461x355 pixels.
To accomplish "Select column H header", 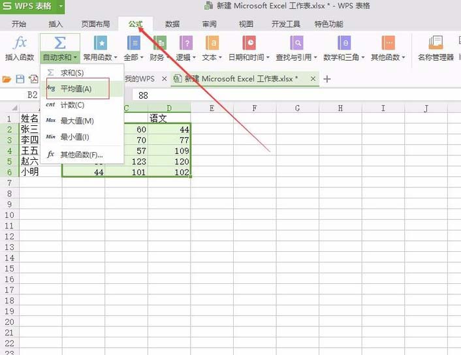I will [340, 108].
